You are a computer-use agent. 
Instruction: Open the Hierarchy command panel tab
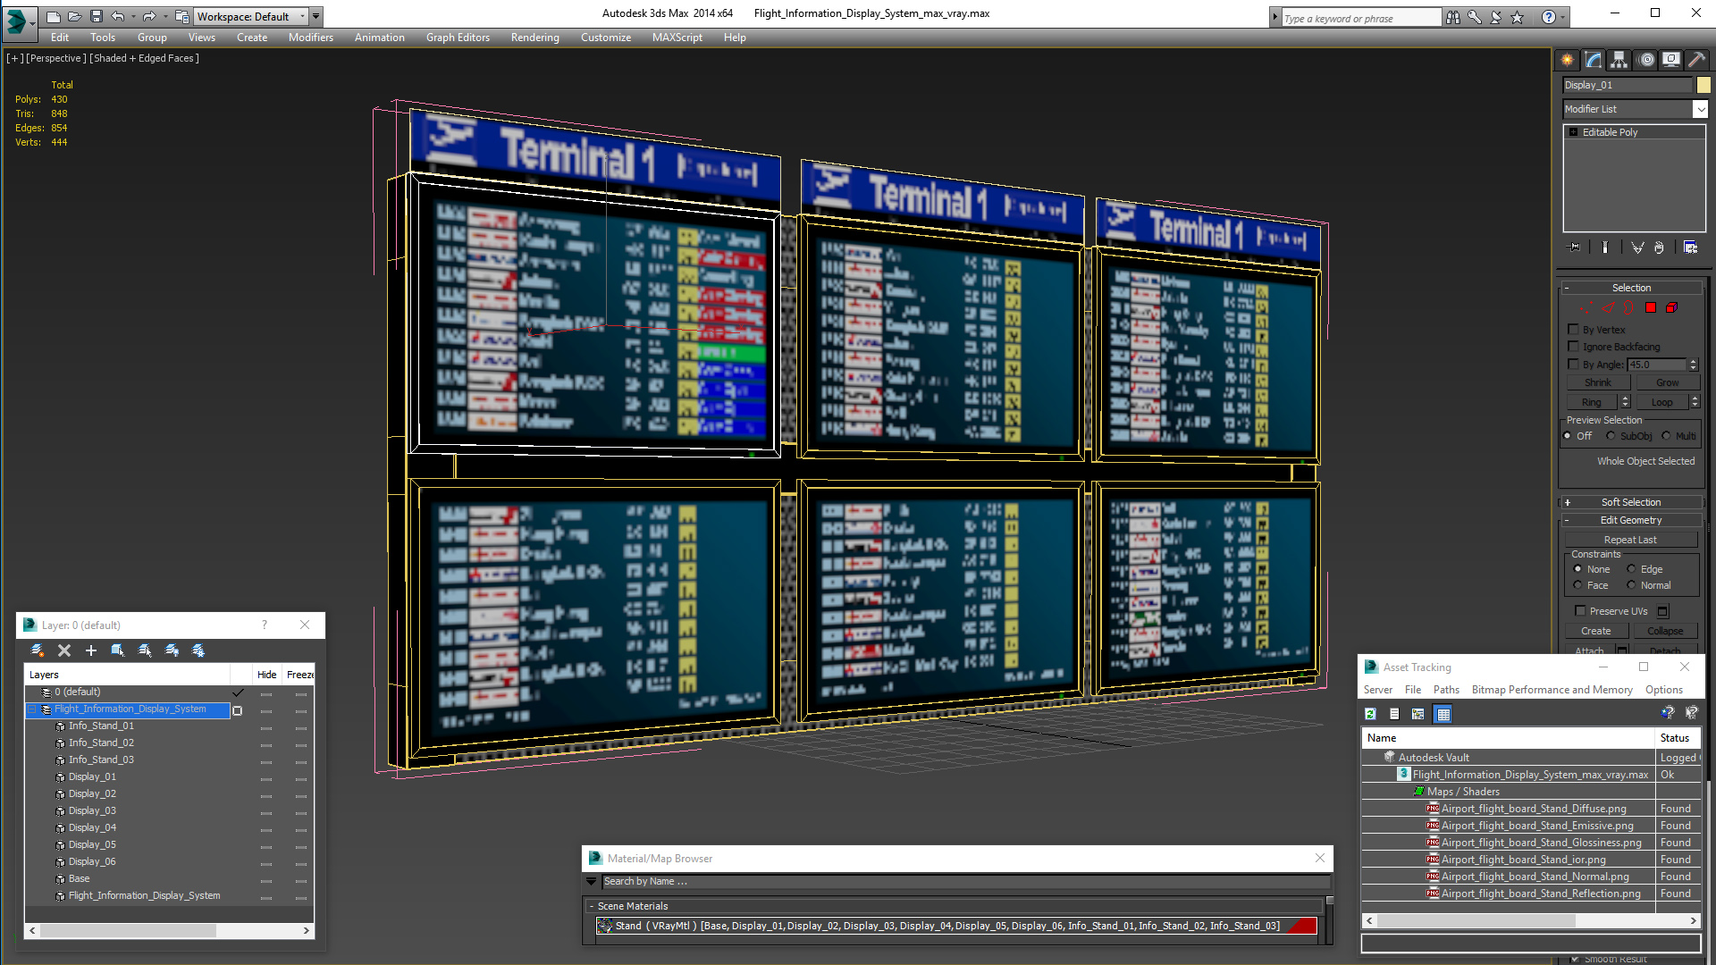[x=1619, y=60]
